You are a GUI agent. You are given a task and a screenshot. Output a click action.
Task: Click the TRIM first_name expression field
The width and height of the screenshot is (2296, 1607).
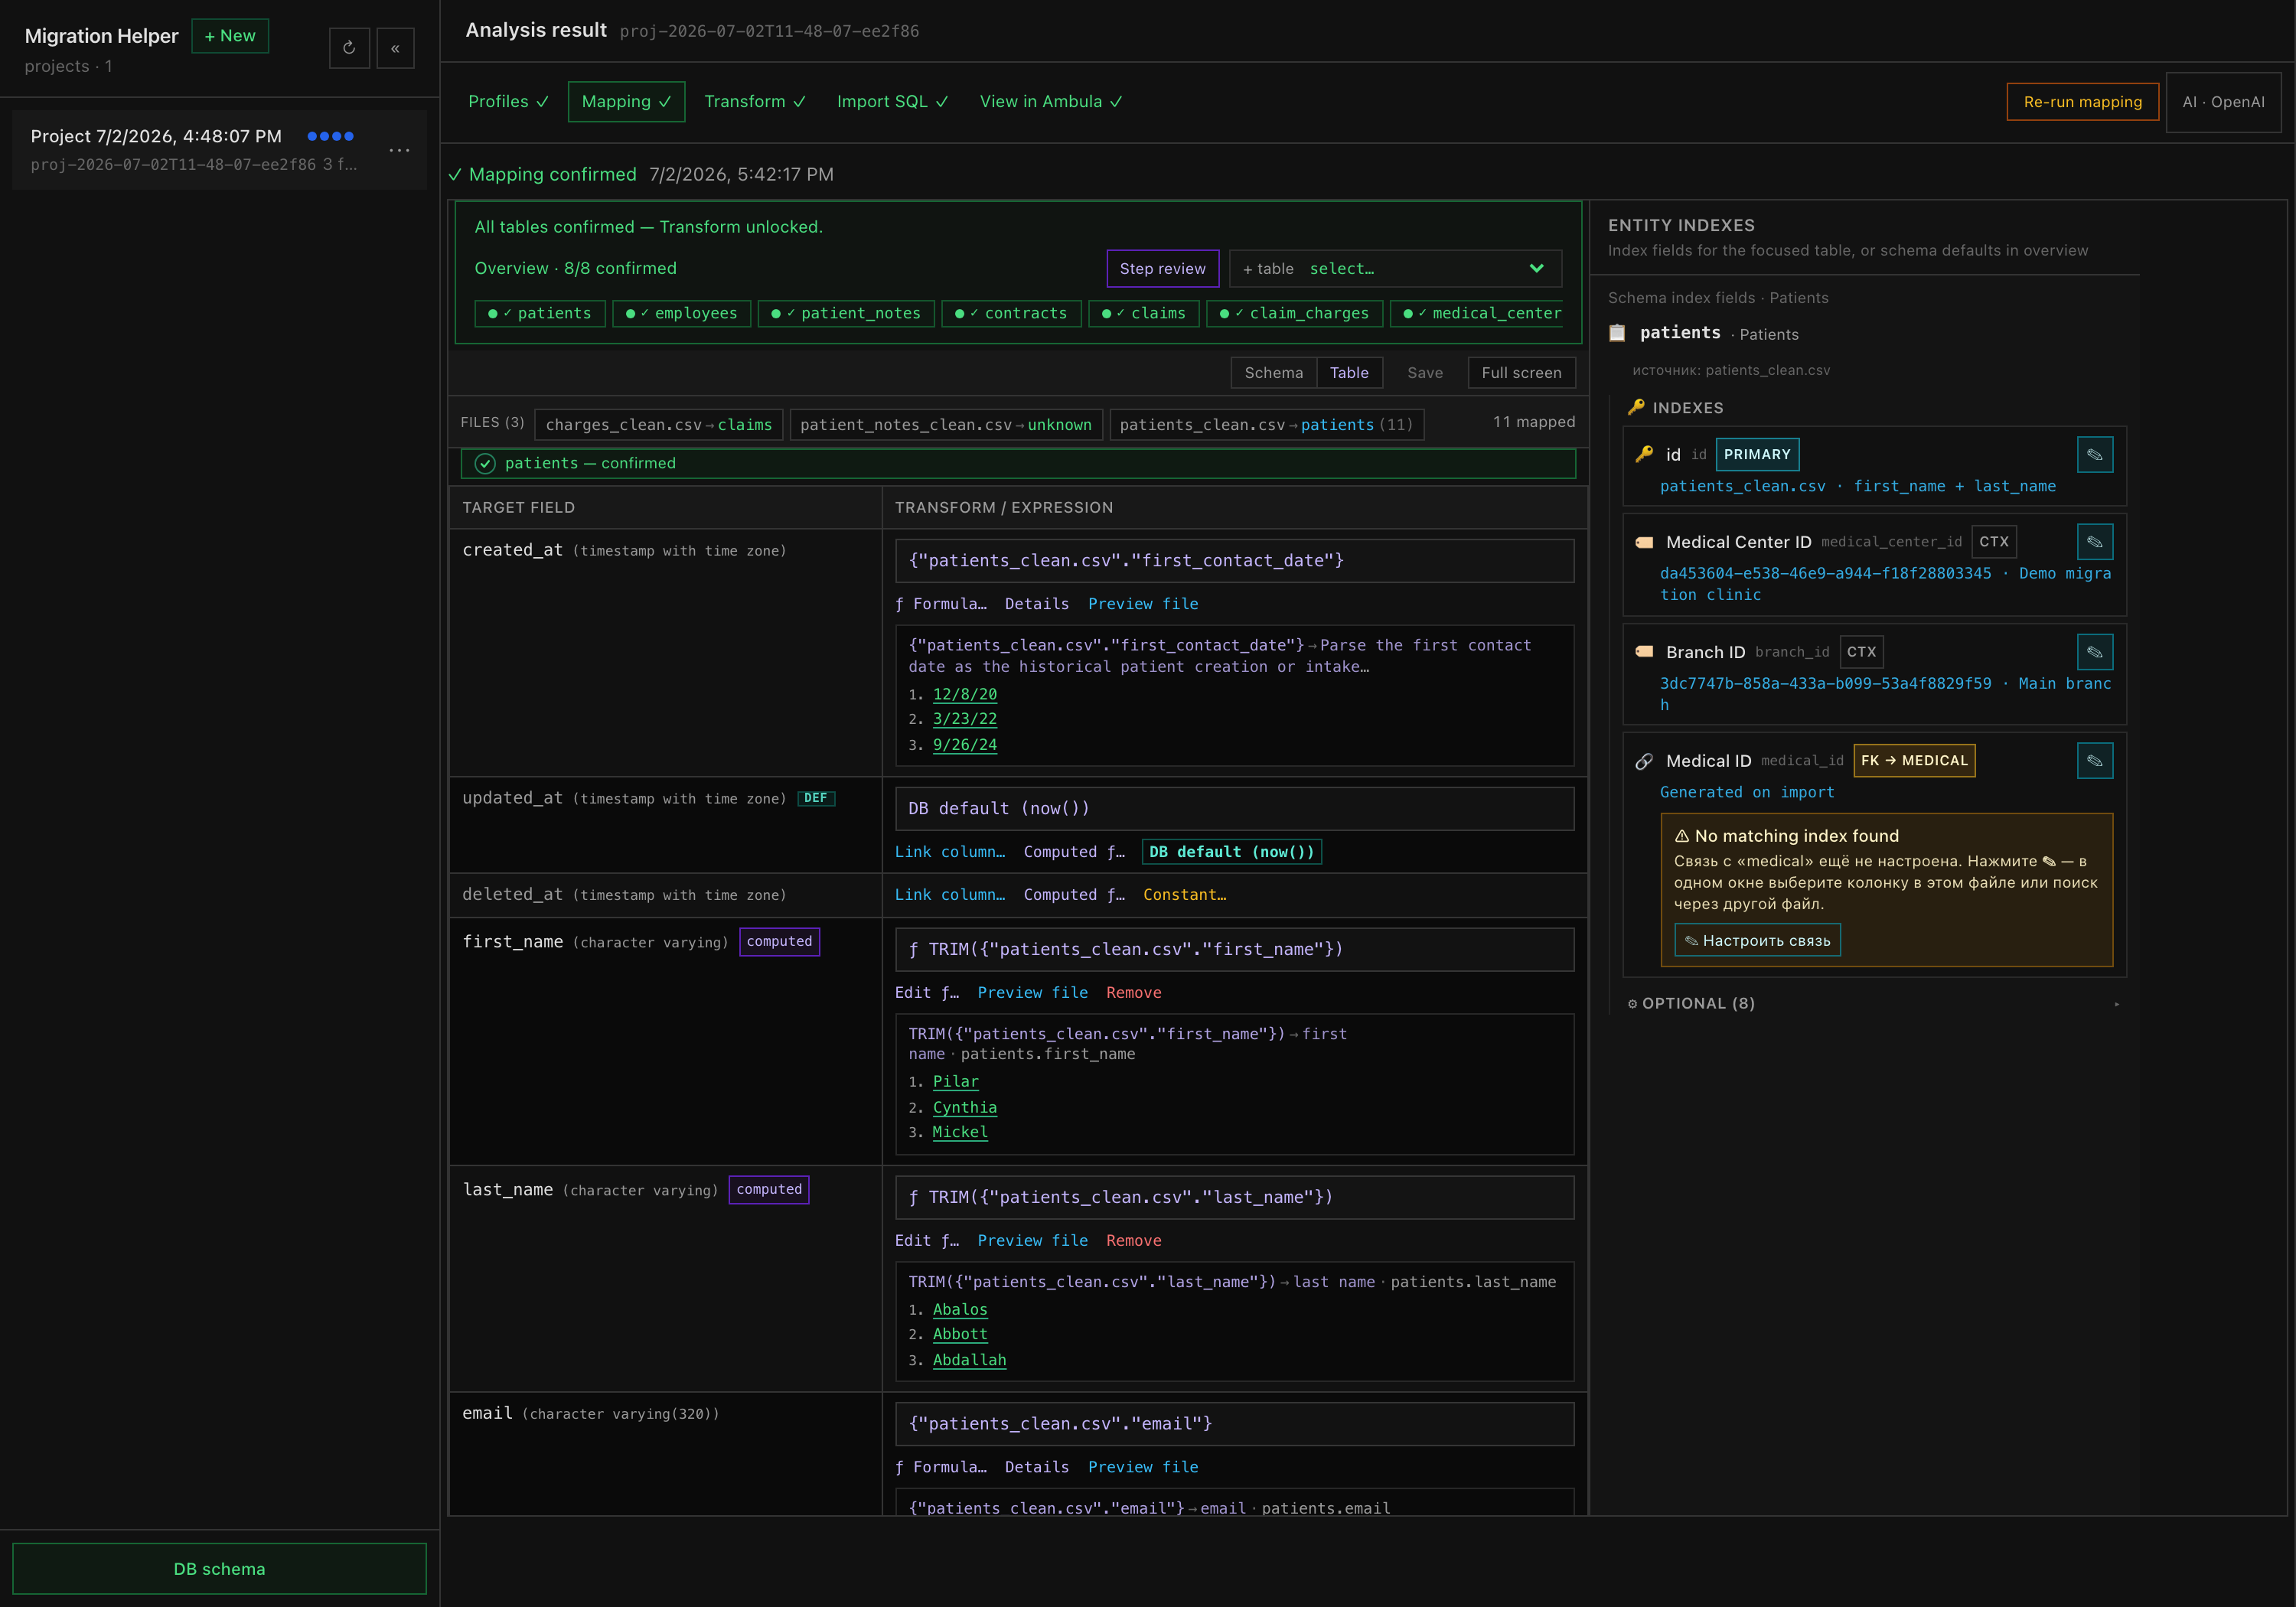1234,950
